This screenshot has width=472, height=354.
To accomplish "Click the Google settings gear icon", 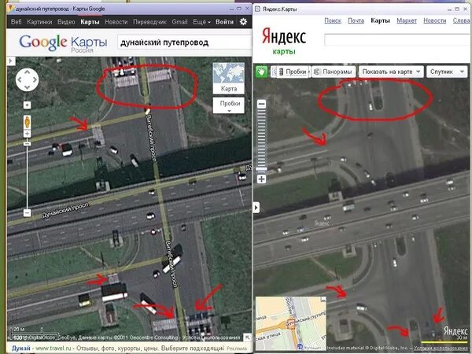I will click(x=243, y=22).
